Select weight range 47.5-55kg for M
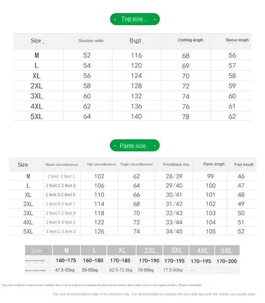This screenshot has height=303, width=265. click(x=64, y=270)
